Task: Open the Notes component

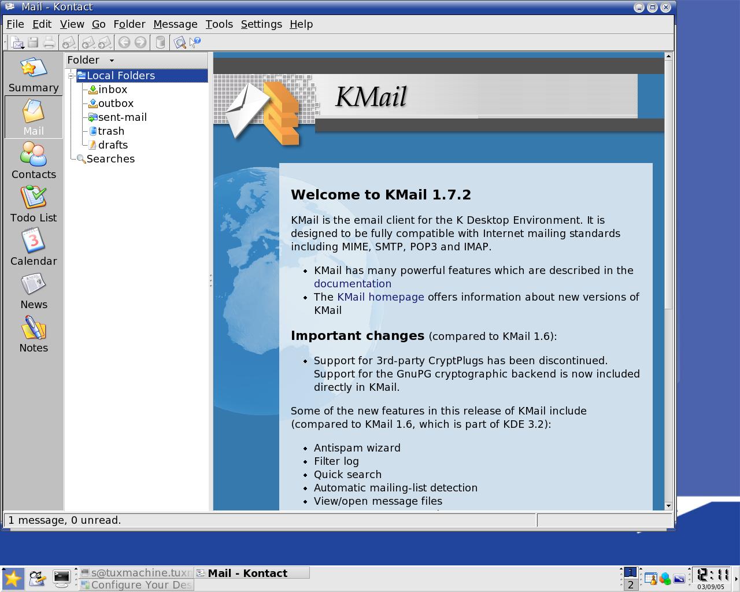Action: coord(34,335)
